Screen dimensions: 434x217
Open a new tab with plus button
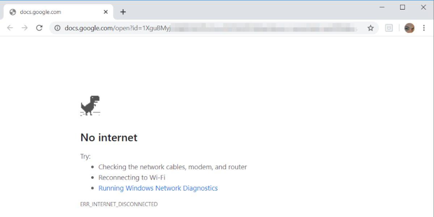(x=123, y=12)
